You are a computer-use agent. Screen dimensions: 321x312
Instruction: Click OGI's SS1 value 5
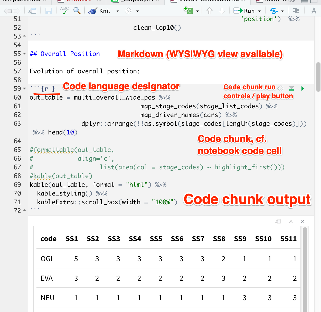click(x=76, y=259)
